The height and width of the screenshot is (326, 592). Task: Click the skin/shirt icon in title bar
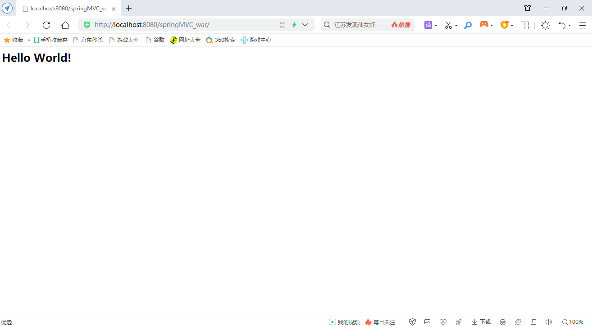(528, 8)
